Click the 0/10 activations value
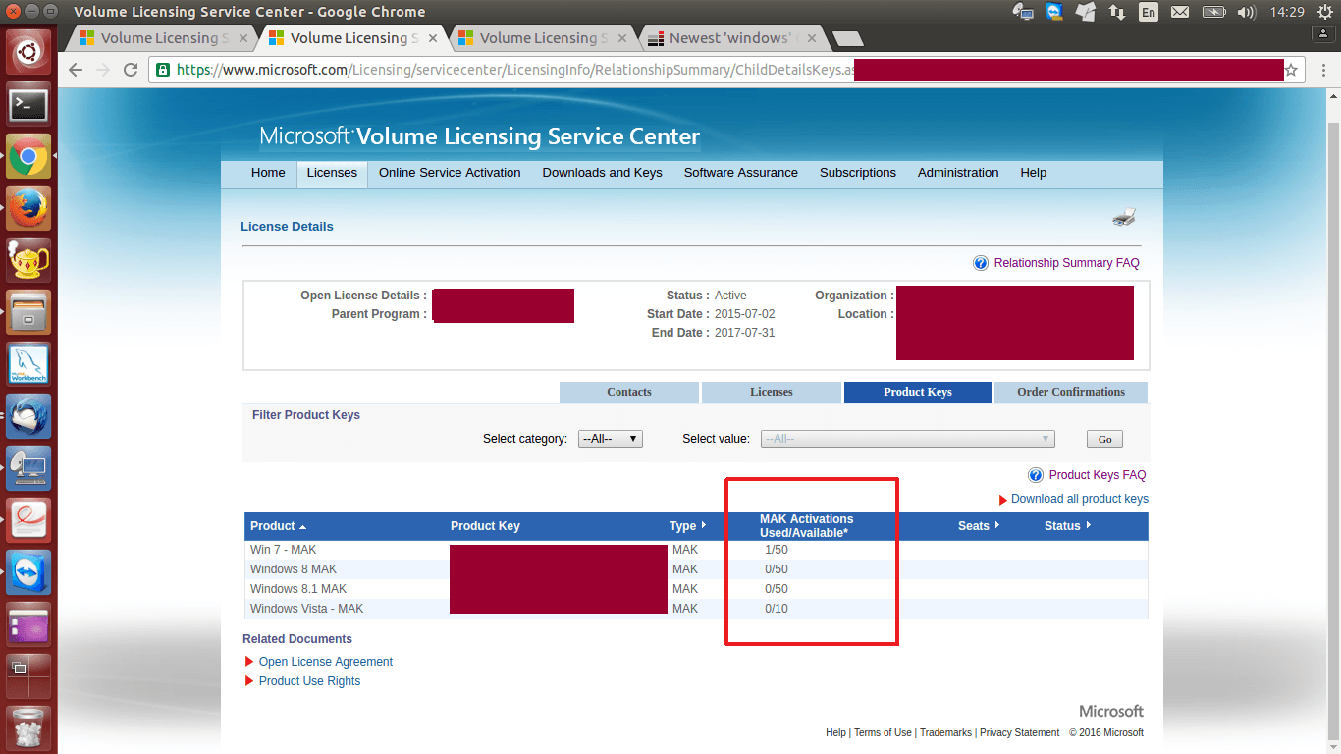Image resolution: width=1341 pixels, height=754 pixels. pyautogui.click(x=777, y=609)
